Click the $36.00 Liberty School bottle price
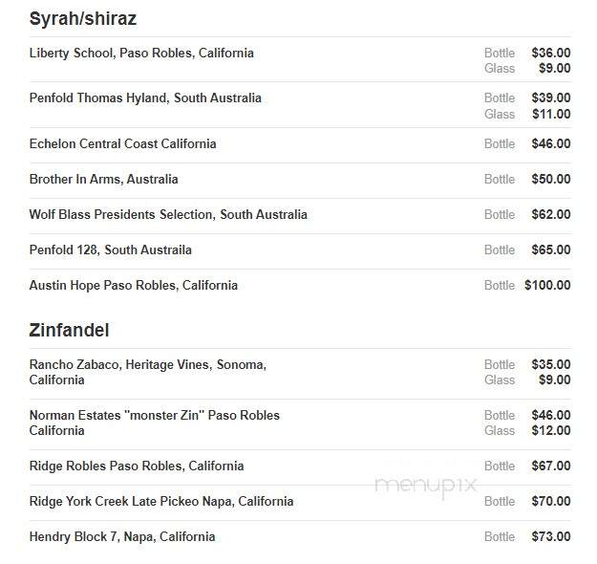The width and height of the screenshot is (597, 564). 551,53
